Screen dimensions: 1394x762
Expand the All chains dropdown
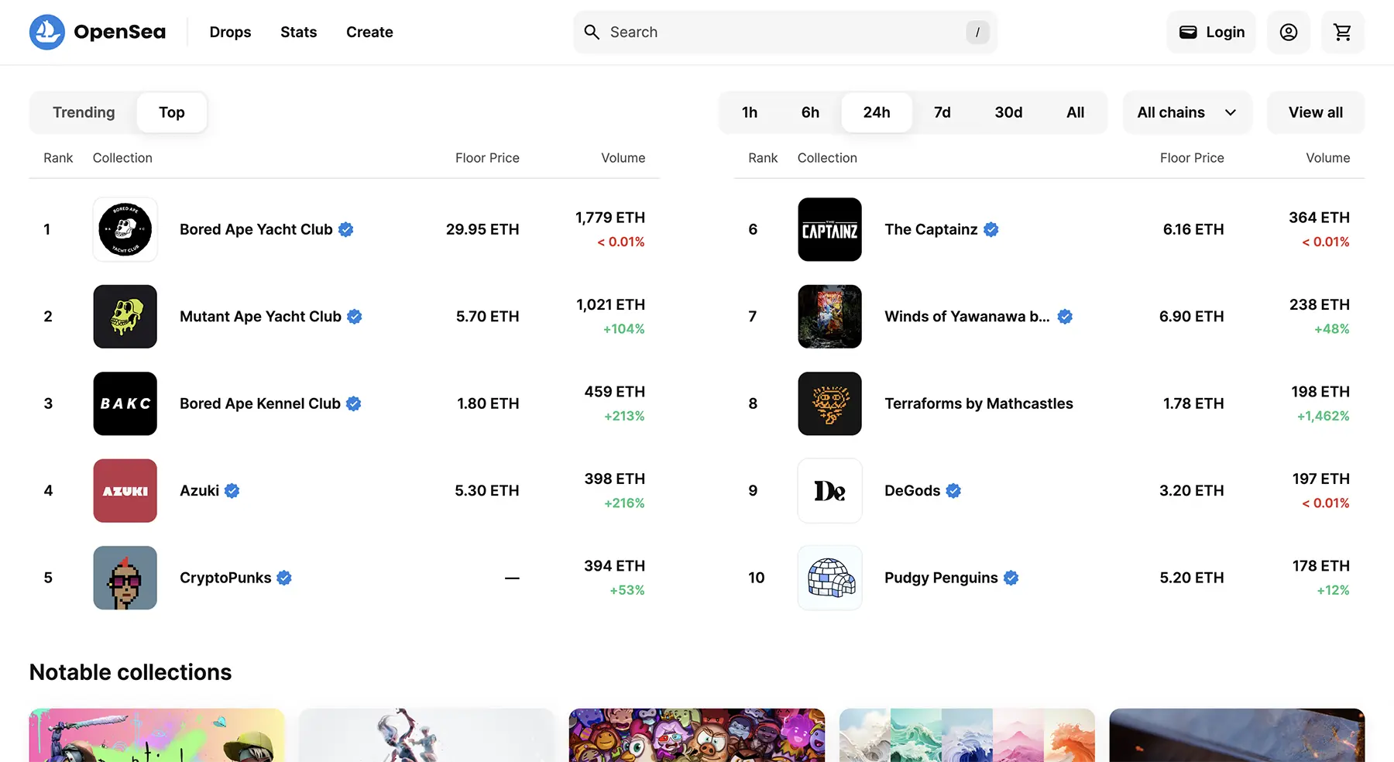click(1187, 112)
